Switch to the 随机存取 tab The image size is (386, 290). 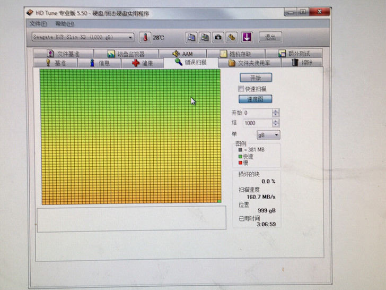[x=236, y=54]
